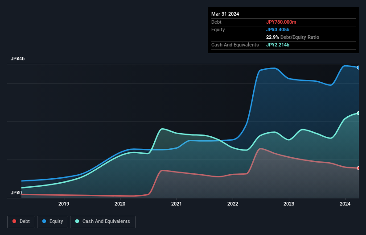Viewport: 366px width, 235px height.
Task: Click the JP¥2.214b cash value
Action: click(278, 45)
